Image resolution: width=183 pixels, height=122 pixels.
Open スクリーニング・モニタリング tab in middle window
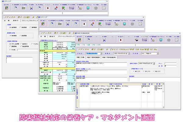(66, 36)
